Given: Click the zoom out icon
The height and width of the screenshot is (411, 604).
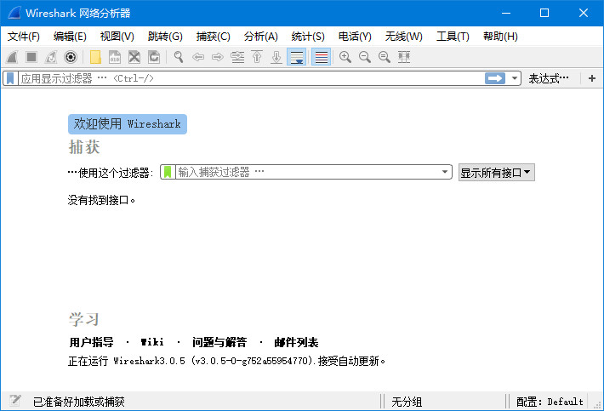Looking at the screenshot, I should (365, 57).
